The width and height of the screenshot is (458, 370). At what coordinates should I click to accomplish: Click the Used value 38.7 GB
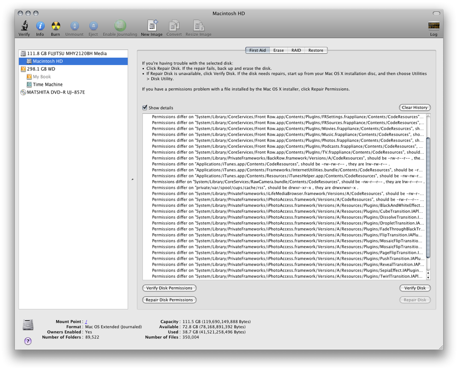pyautogui.click(x=214, y=332)
